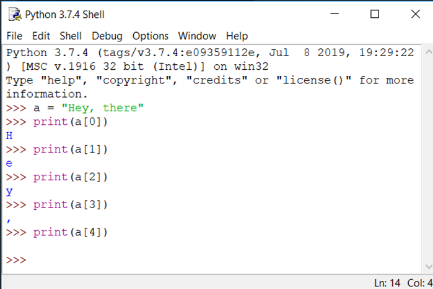Image resolution: width=433 pixels, height=289 pixels.
Task: Click the print(a[0]) statement line
Action: tap(71, 122)
